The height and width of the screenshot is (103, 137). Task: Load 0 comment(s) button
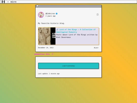click(68, 66)
